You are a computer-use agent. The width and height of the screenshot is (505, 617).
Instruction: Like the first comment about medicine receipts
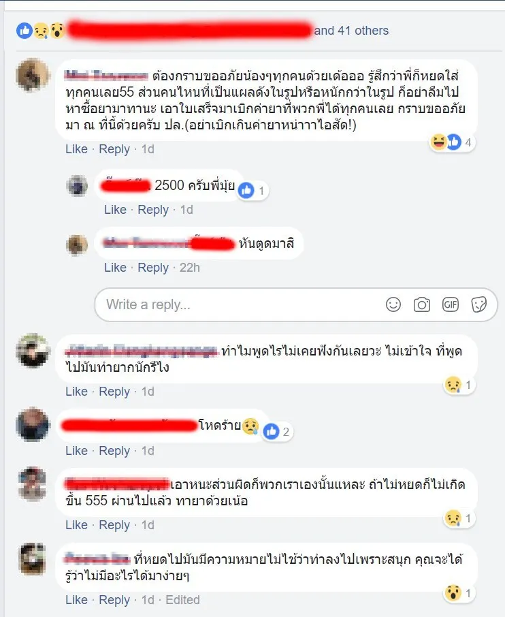point(76,149)
